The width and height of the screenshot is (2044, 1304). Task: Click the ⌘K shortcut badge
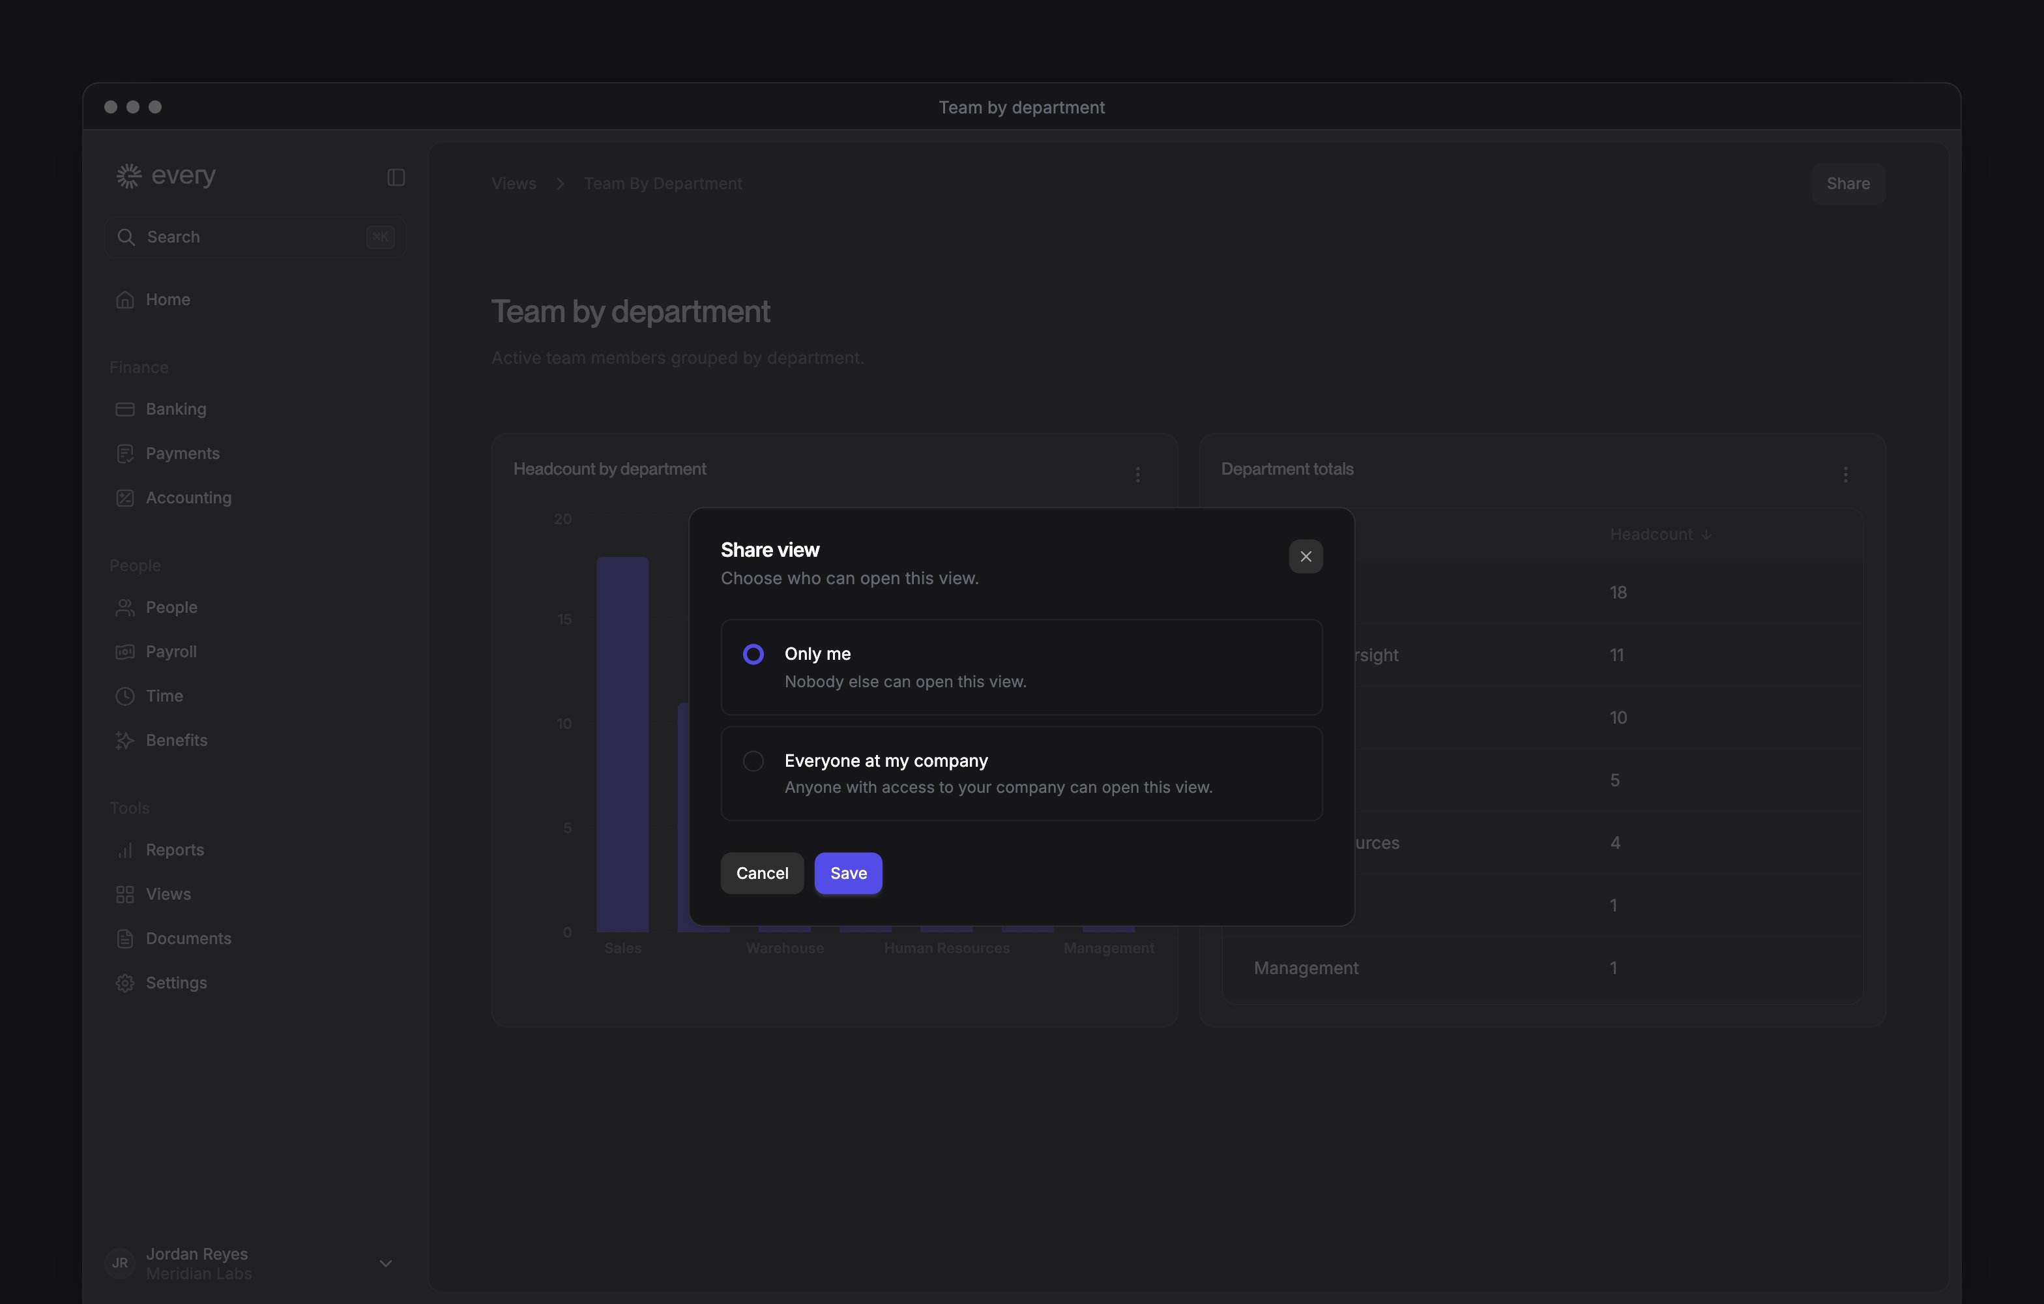coord(380,237)
